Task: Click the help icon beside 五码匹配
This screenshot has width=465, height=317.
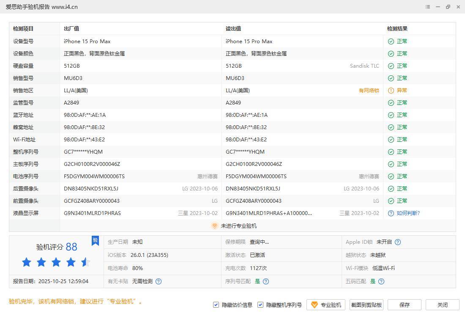Action: (381, 281)
